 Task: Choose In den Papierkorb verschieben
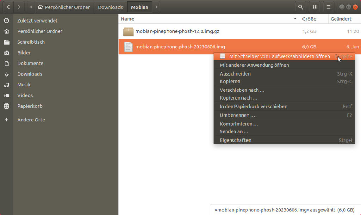point(284,107)
